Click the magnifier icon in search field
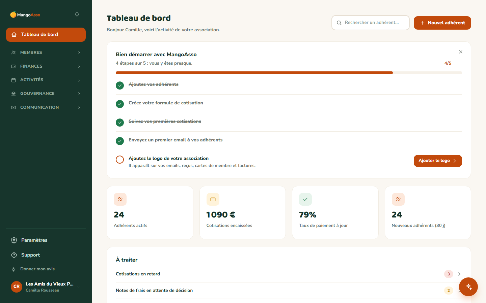The height and width of the screenshot is (303, 486). click(339, 23)
